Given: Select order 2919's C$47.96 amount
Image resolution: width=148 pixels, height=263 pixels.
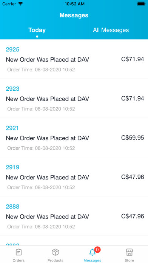Looking at the screenshot, I should click(133, 177).
